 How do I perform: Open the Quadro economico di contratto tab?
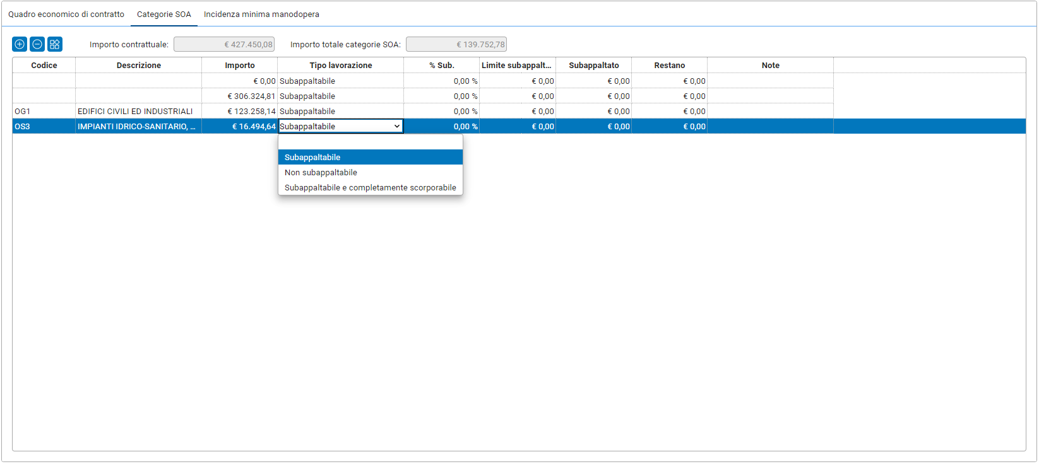point(66,14)
